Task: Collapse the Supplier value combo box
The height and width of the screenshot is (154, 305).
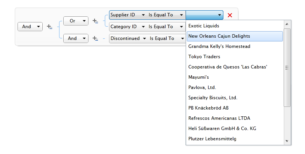Action: [x=204, y=15]
